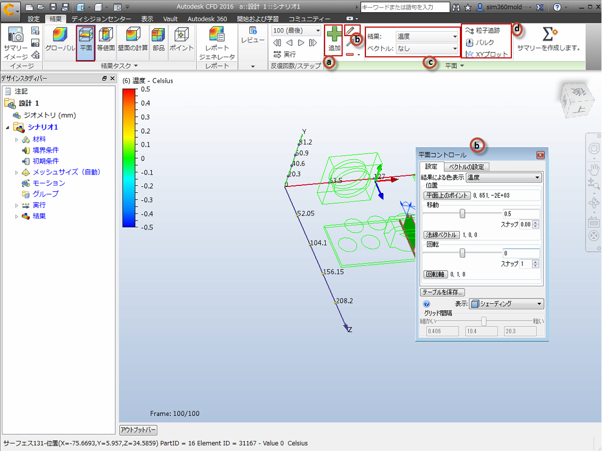Go to last iteration step
The image size is (602, 451).
(313, 42)
